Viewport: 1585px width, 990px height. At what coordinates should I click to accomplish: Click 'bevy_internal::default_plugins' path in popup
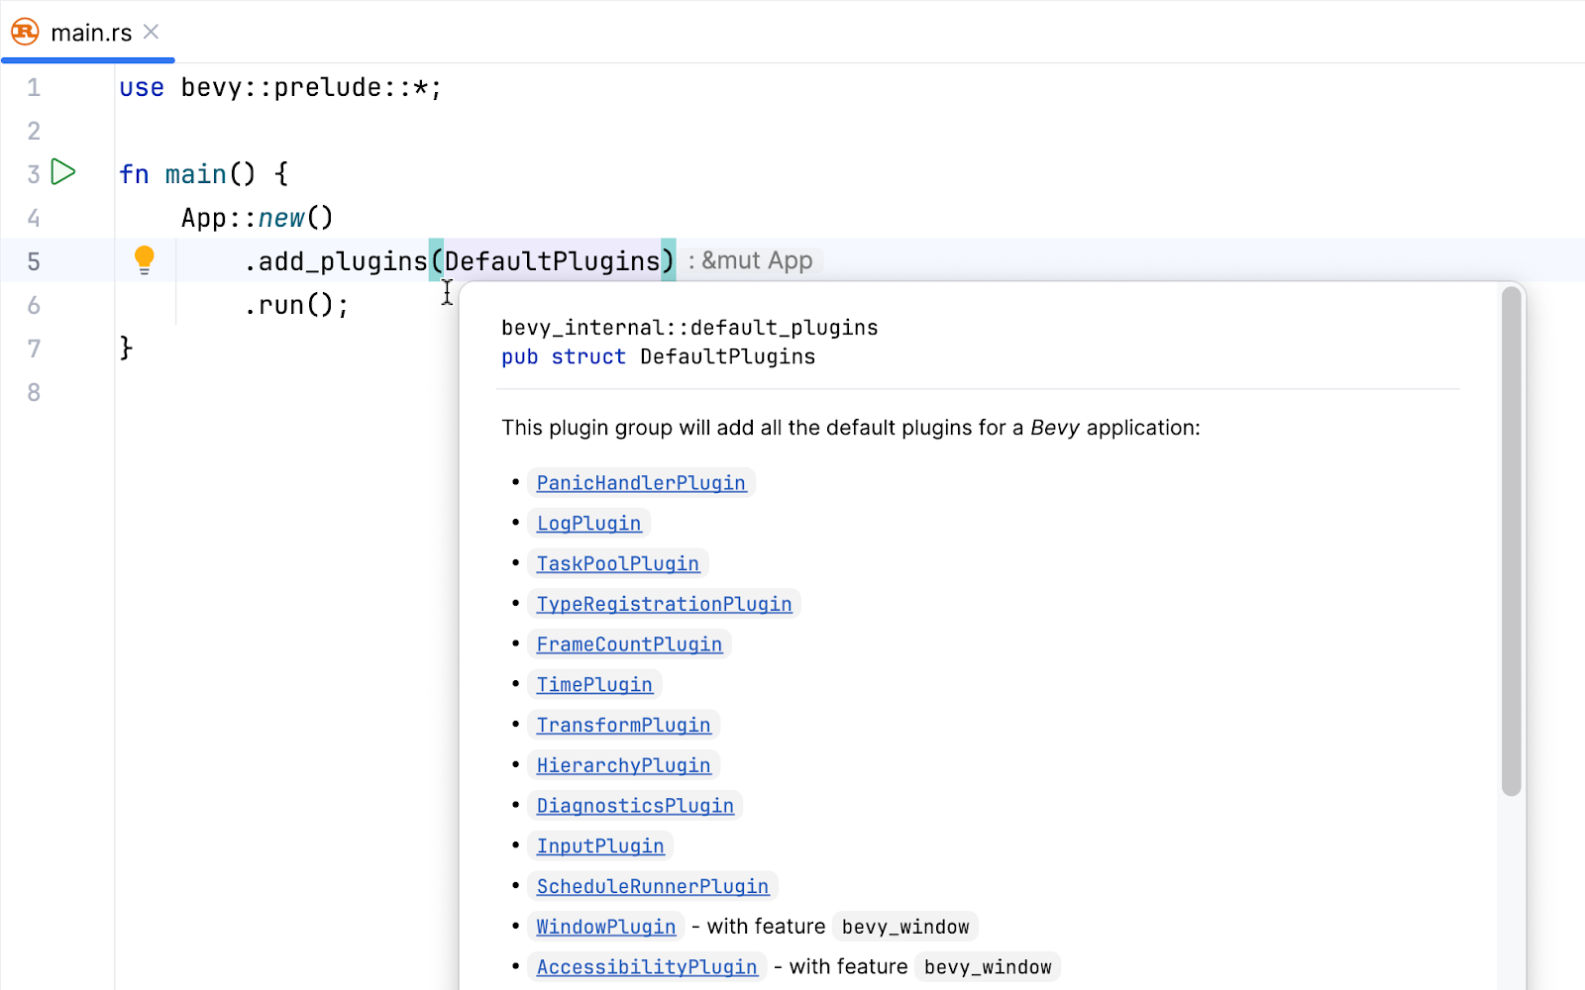coord(689,328)
